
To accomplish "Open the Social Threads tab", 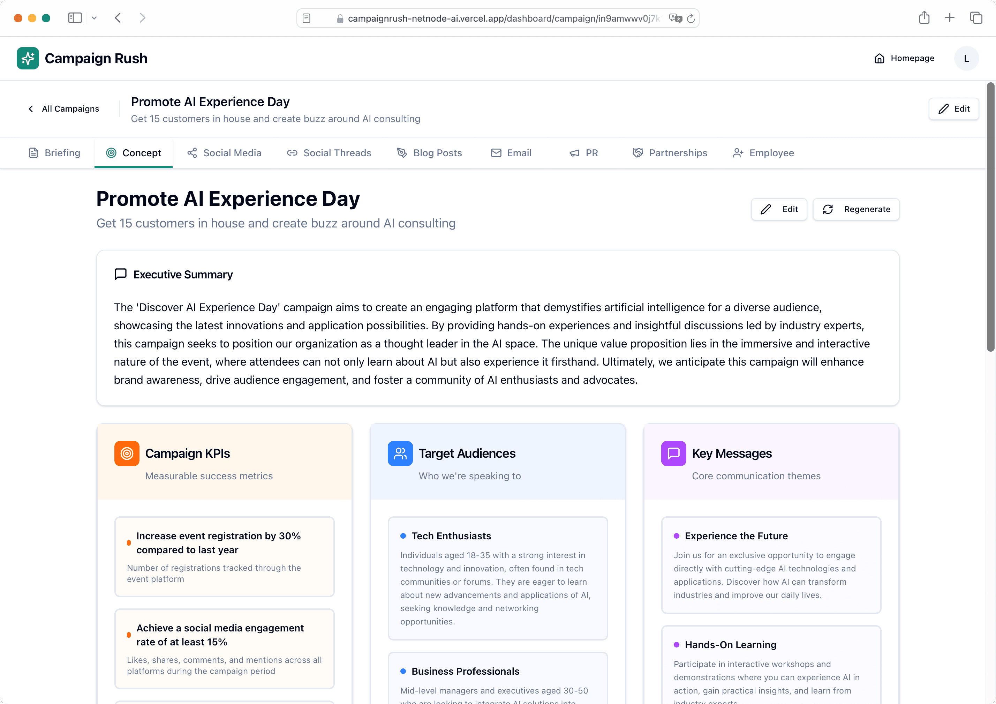I will pyautogui.click(x=329, y=153).
